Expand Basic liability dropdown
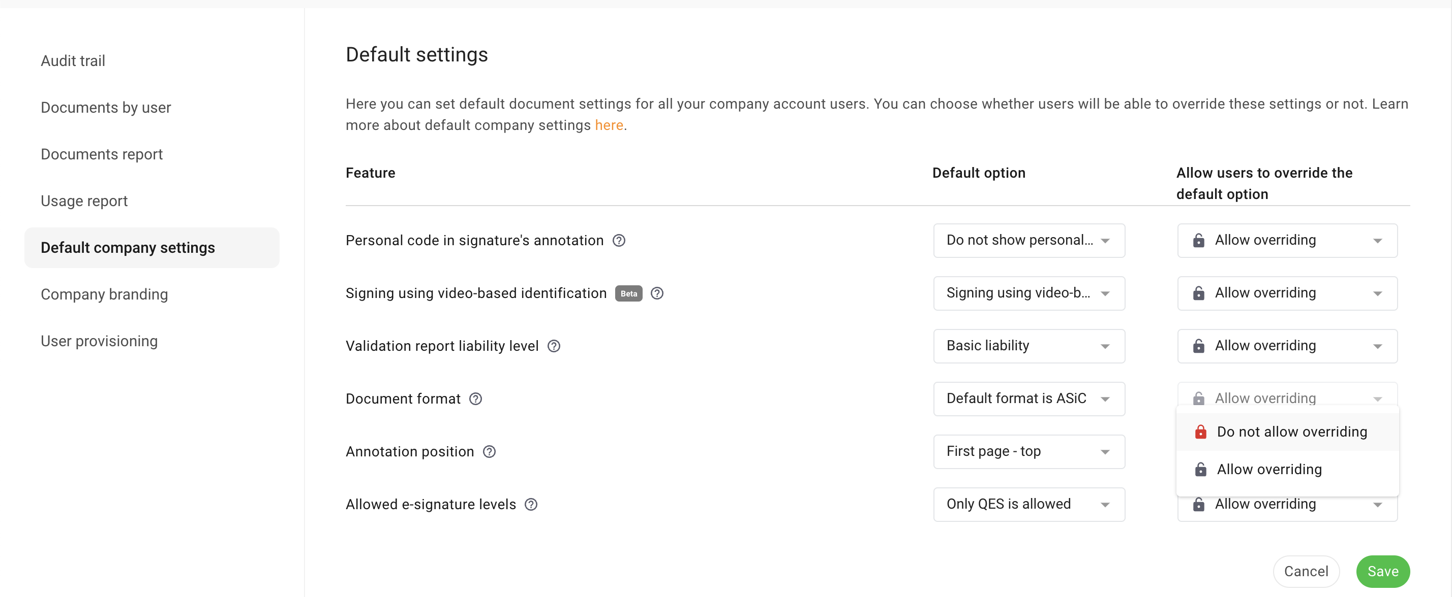Viewport: 1452px width, 597px height. tap(1028, 346)
